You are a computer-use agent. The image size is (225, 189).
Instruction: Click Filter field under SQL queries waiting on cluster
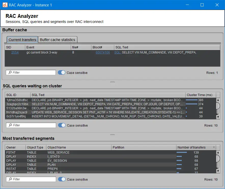pos(31,125)
